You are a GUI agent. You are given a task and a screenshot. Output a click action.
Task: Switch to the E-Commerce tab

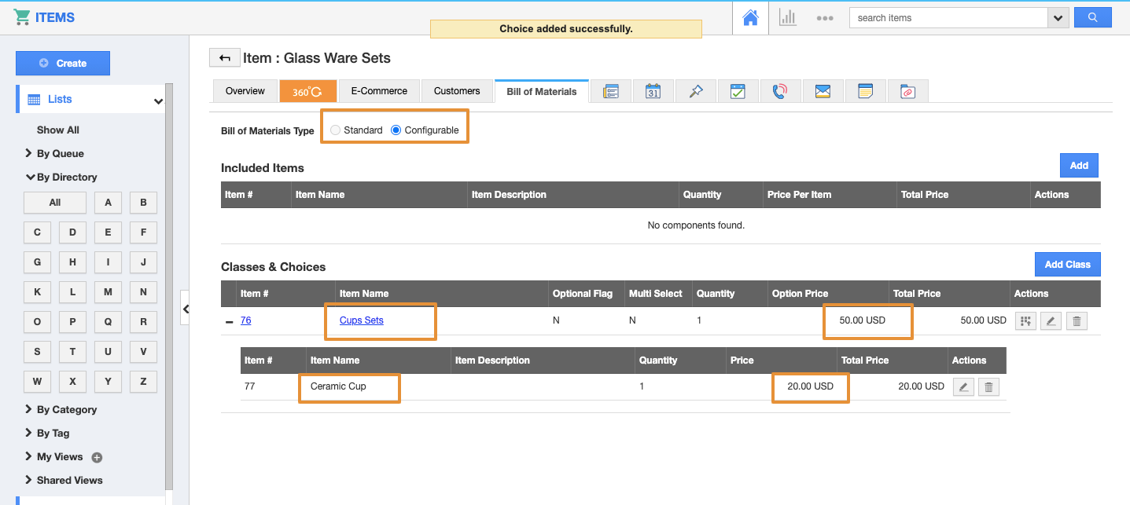pos(379,91)
